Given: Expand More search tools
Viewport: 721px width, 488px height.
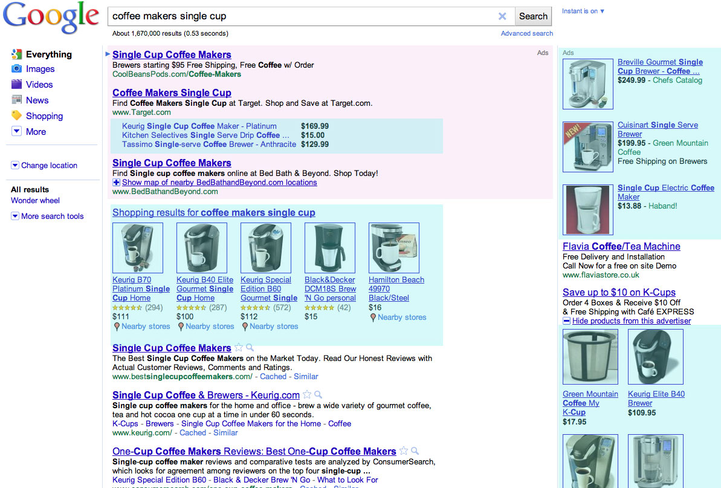Looking at the screenshot, I should [15, 216].
